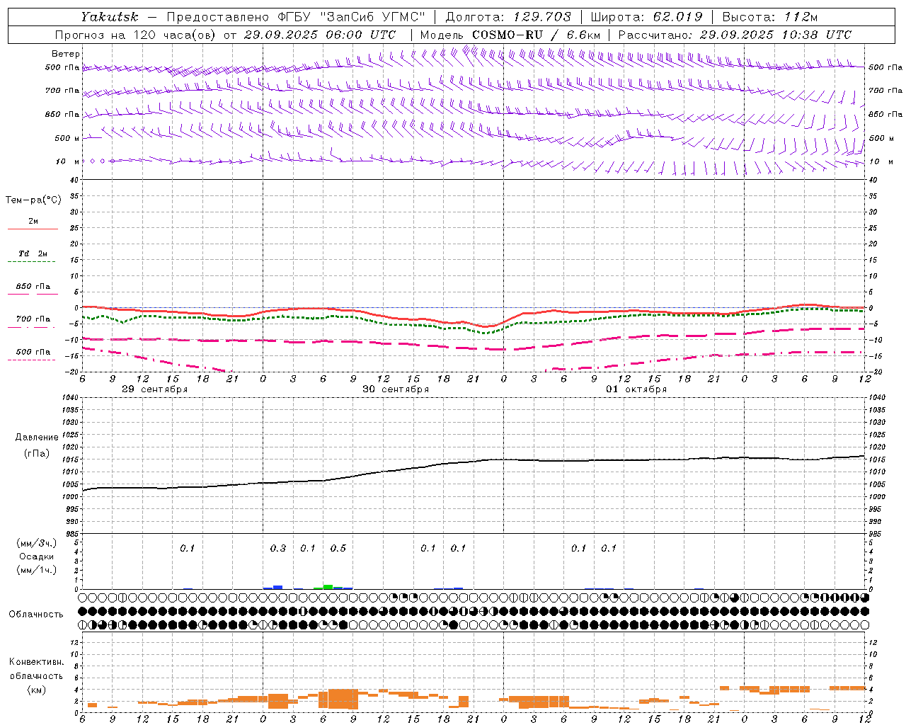This screenshot has height=725, width=906.
Task: Click the Высота: 112м header field
Action: 771,17
